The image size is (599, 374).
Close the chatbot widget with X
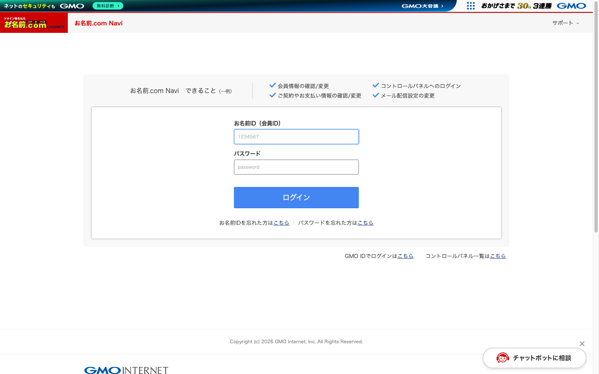(582, 344)
